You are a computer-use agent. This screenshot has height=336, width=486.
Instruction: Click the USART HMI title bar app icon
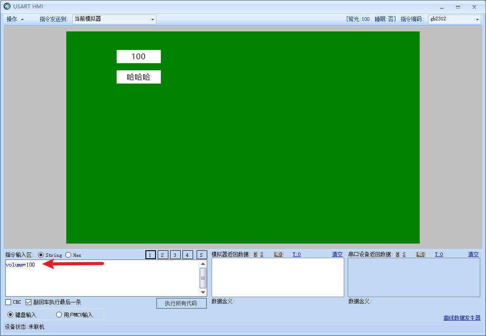(7, 7)
